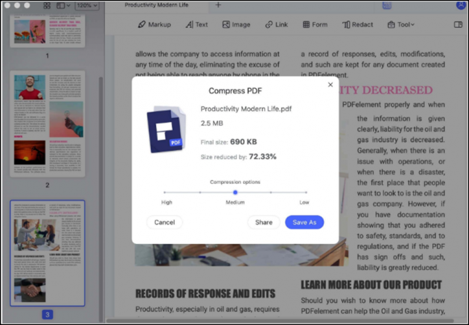This screenshot has height=325, width=469.
Task: Open the sidebar layout dropdown
Action: pos(63,5)
